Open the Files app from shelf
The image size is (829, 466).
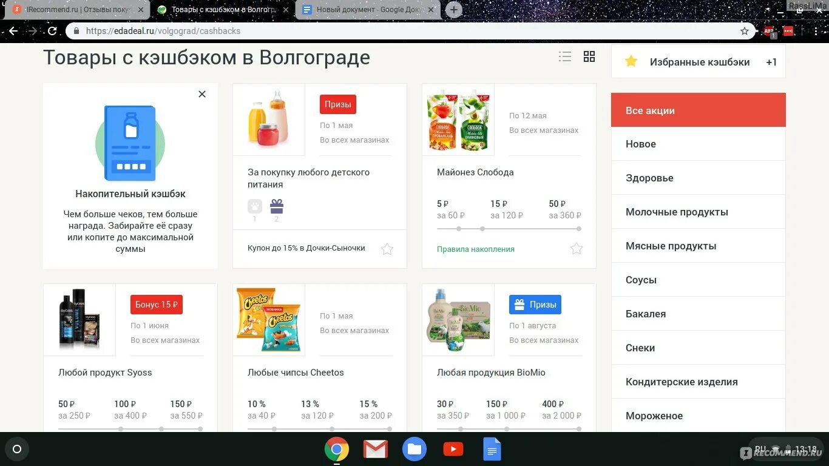(x=414, y=450)
